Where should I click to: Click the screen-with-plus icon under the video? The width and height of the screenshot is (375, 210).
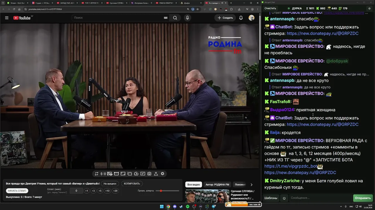pyautogui.click(x=143, y=174)
